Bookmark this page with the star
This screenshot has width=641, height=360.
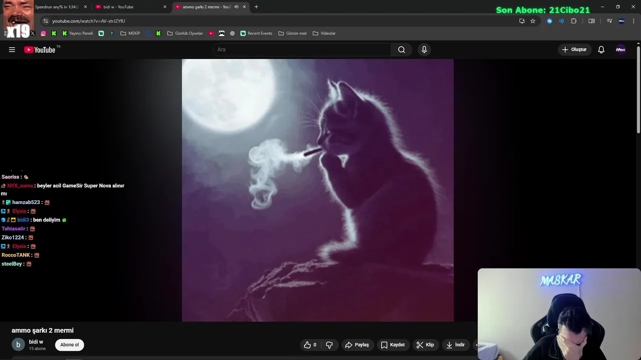(533, 21)
